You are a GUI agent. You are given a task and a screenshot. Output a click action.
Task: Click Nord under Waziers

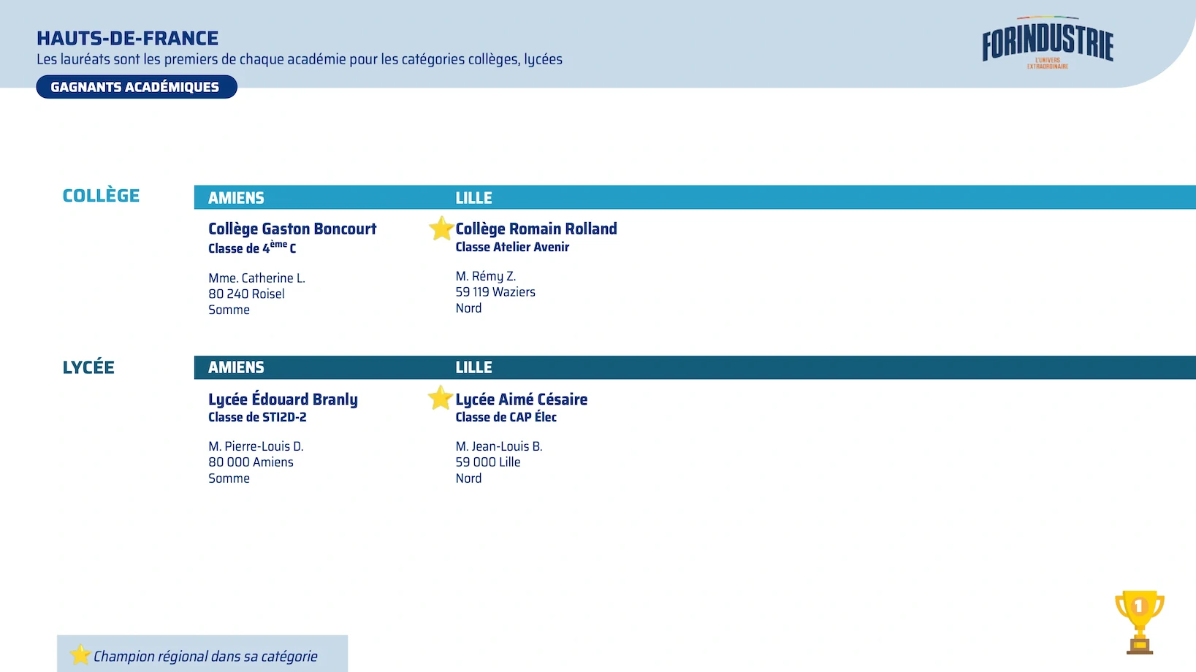pos(468,308)
